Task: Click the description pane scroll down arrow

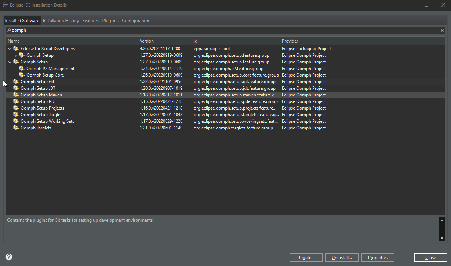Action: (442, 238)
